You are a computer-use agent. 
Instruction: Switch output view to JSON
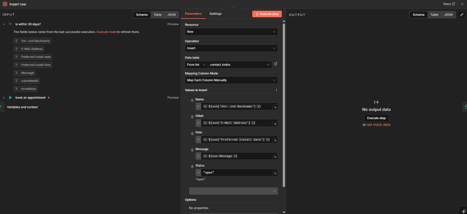[x=448, y=15]
